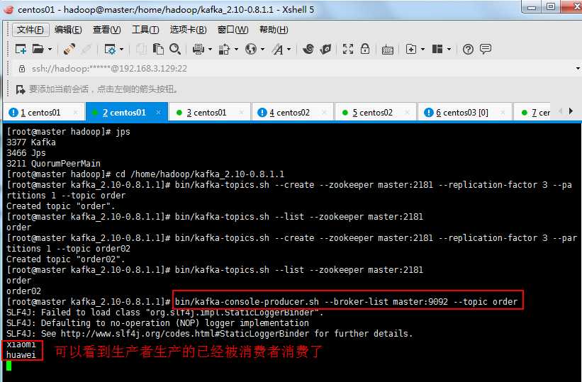Click the Xshell app icon in title bar

tap(9, 9)
